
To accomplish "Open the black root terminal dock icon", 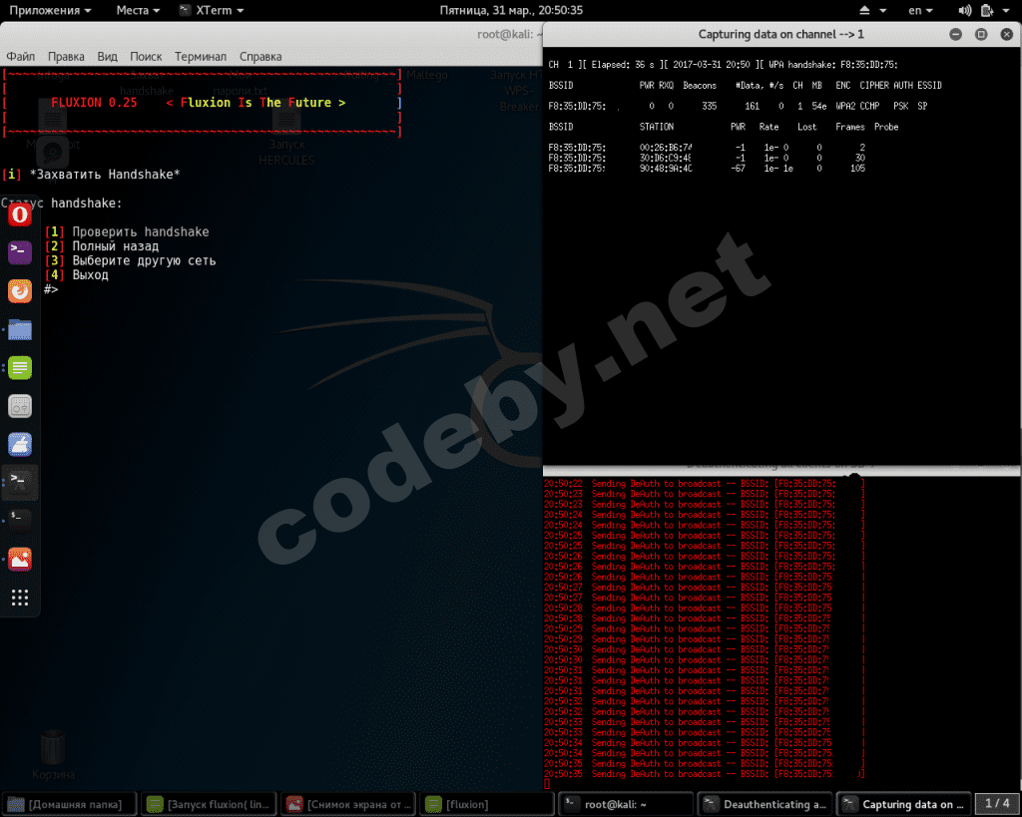I will [20, 521].
